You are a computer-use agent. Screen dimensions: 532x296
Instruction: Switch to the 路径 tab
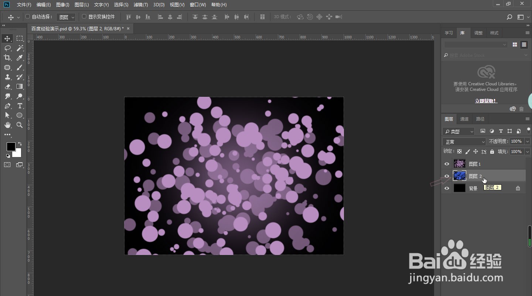480,119
